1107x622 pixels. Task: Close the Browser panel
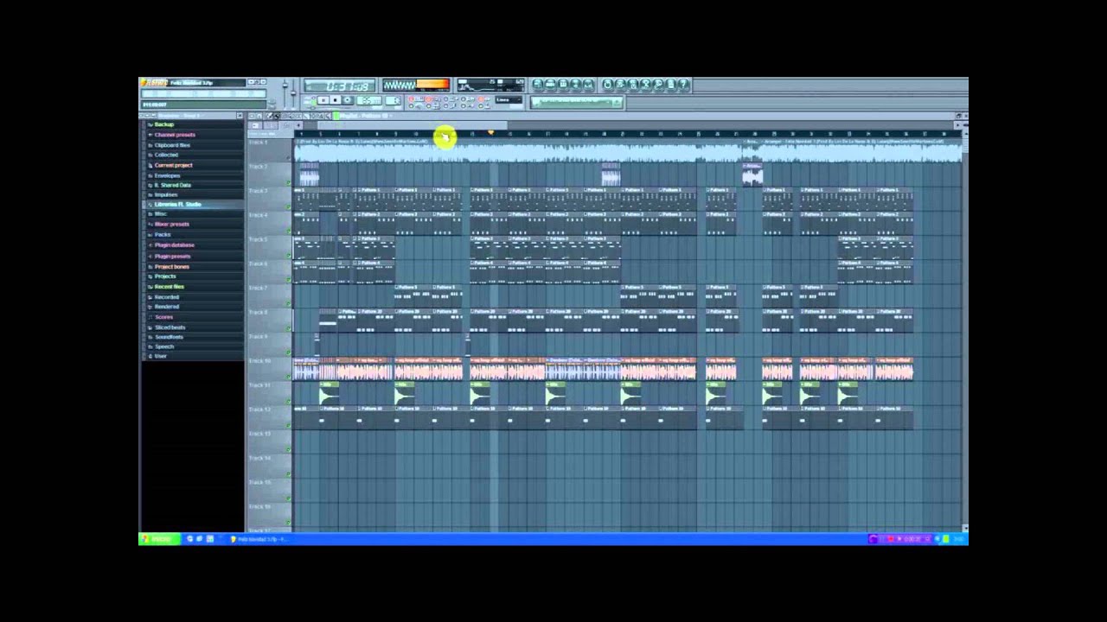pos(240,116)
